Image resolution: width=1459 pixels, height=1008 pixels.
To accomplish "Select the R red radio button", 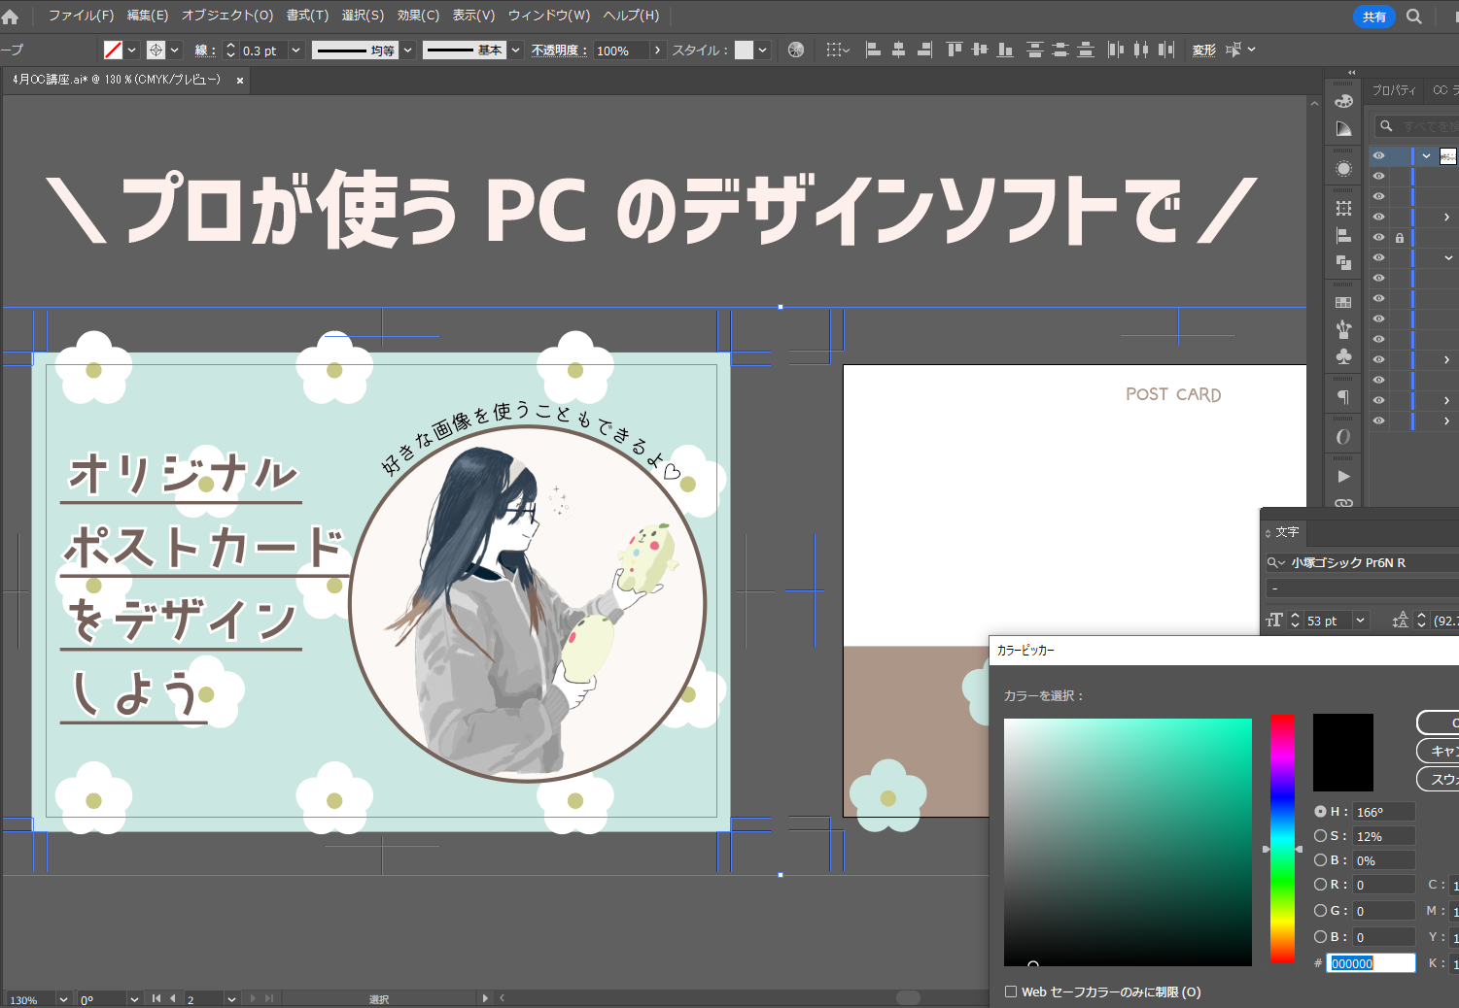I will point(1320,884).
